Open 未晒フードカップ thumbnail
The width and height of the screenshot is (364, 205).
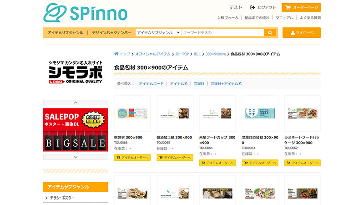217,113
